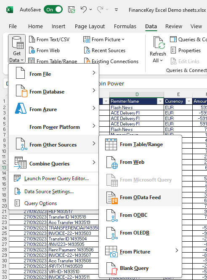
Task: Open Get Data dropdown button
Action: pos(17,49)
